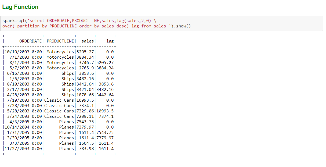Click the date 7/1/2003 0:00

26,57
